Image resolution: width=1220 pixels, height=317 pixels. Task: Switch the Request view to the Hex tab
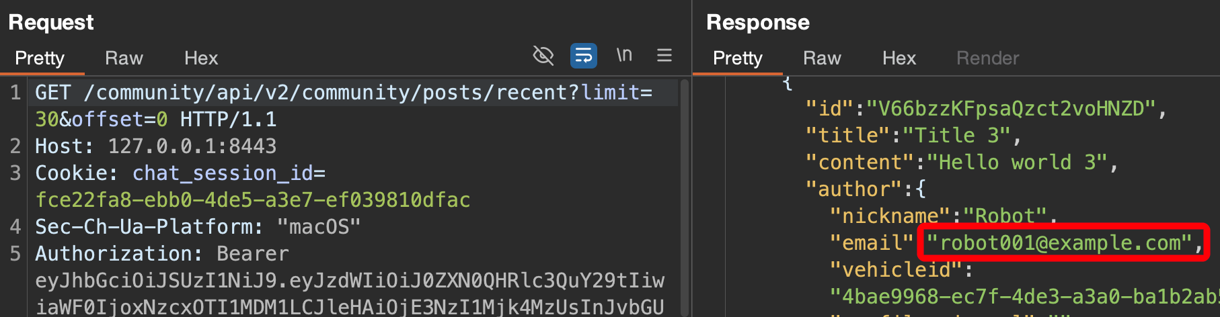click(201, 58)
